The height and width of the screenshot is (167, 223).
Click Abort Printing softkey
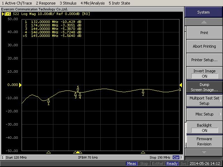[x=204, y=46]
